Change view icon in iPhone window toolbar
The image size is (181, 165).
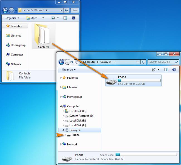click(53, 18)
